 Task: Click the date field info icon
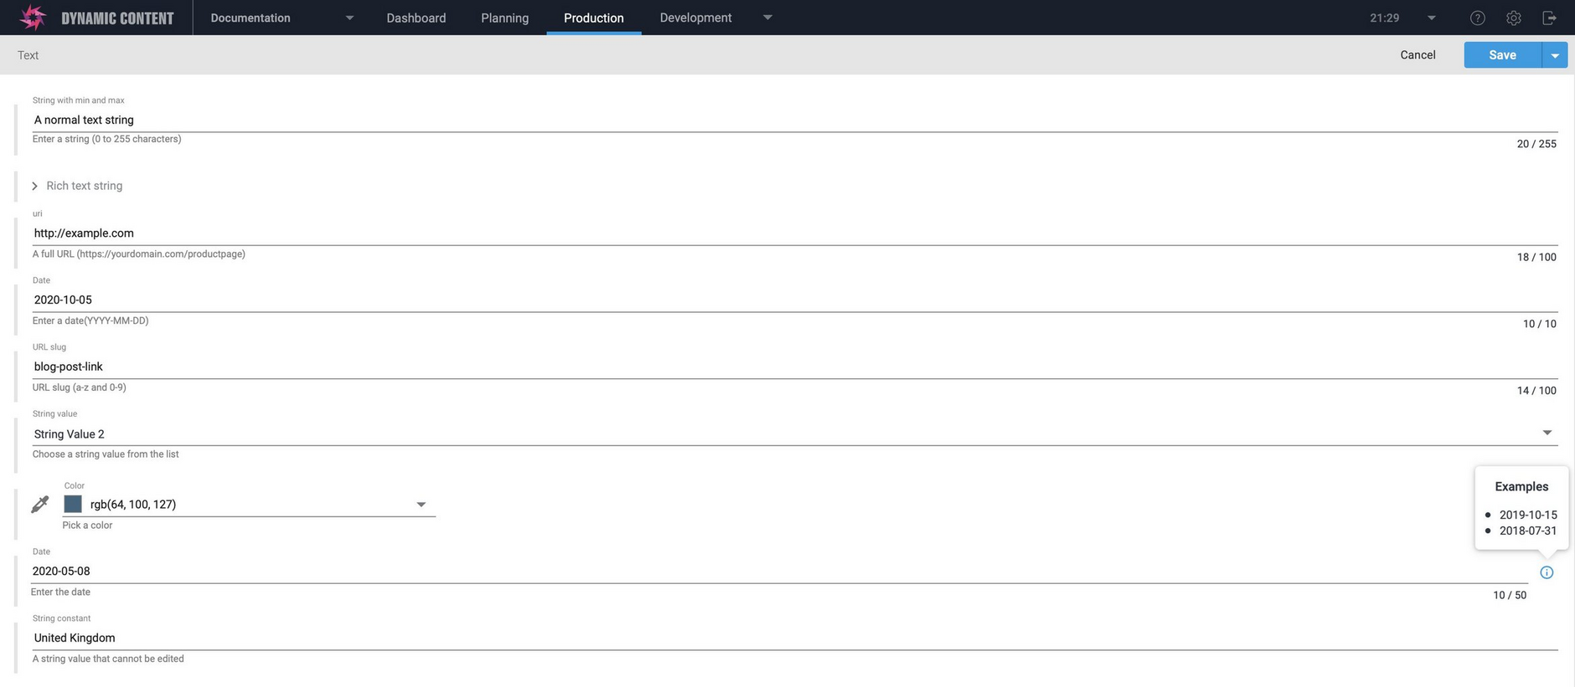(1547, 572)
